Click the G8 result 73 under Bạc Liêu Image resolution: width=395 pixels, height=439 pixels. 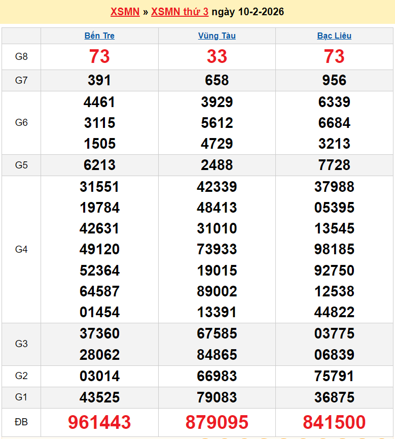334,56
